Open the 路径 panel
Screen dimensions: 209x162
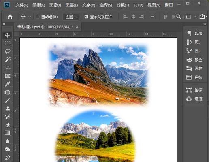194,90
